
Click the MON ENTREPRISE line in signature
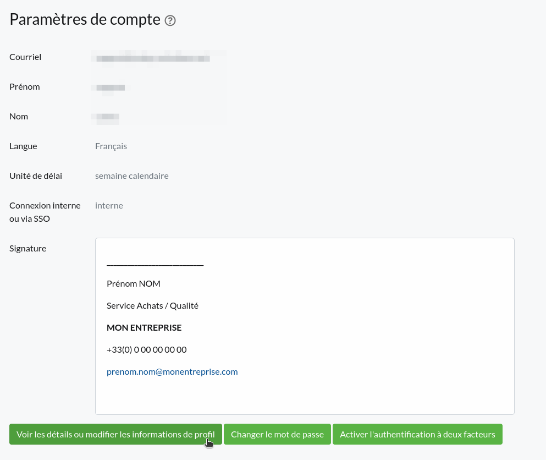point(144,327)
